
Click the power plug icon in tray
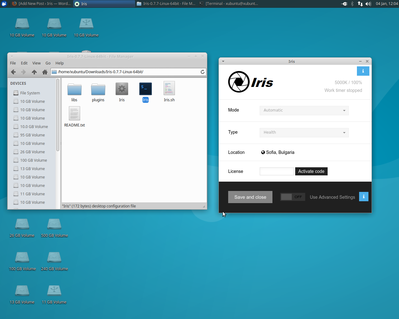click(x=344, y=4)
